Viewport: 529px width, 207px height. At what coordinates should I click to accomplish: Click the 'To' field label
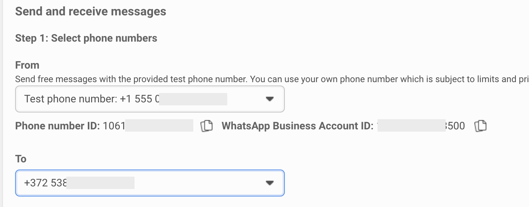pyautogui.click(x=21, y=159)
